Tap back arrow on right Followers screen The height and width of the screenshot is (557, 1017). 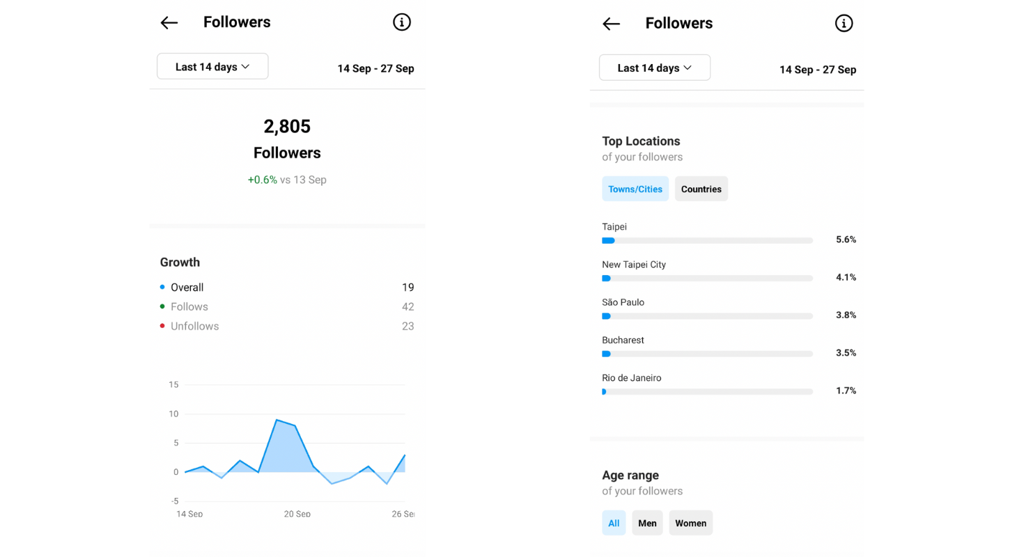611,24
